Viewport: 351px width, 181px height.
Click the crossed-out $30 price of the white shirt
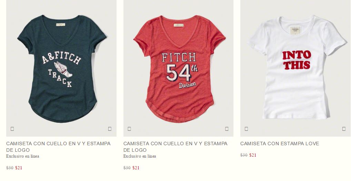pos(244,155)
